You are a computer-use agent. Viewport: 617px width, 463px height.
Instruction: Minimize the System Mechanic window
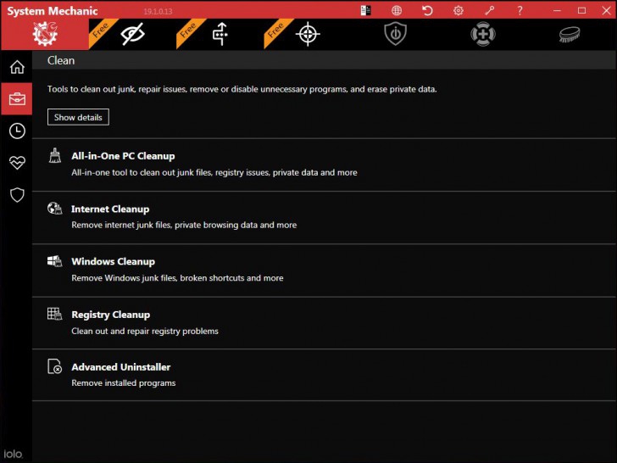[x=557, y=11]
